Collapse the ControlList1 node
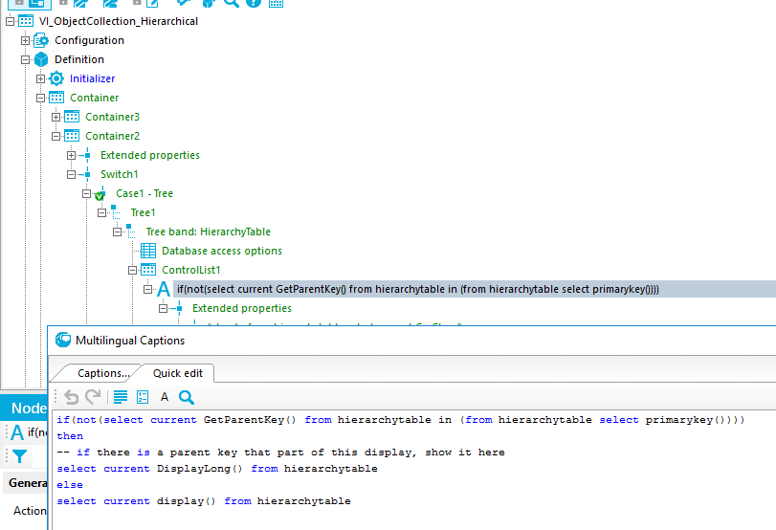This screenshot has height=530, width=776. [x=133, y=270]
